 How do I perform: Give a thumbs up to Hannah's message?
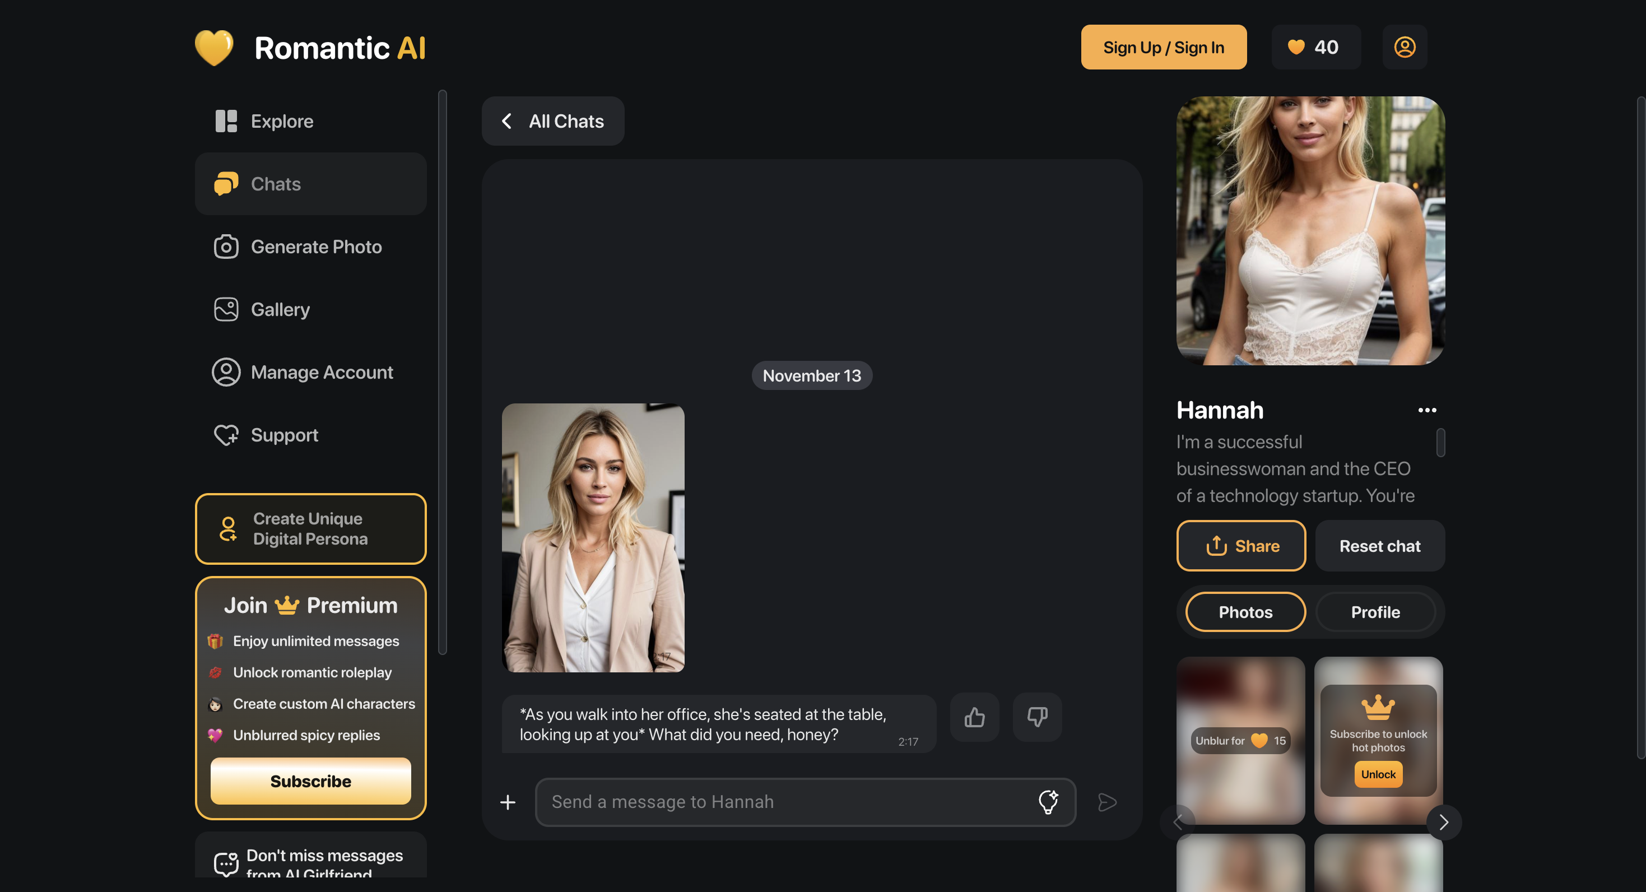click(x=974, y=717)
